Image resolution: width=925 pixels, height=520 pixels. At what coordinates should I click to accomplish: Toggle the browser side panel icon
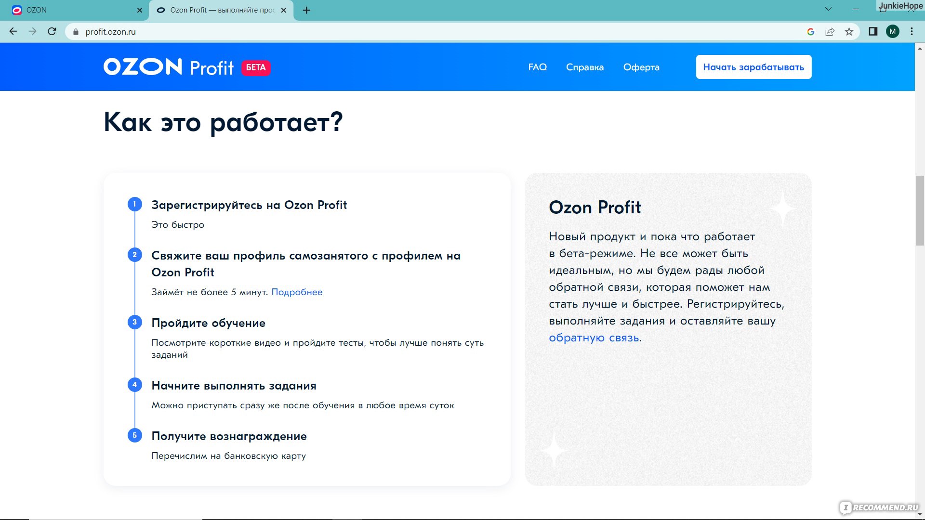pyautogui.click(x=873, y=31)
